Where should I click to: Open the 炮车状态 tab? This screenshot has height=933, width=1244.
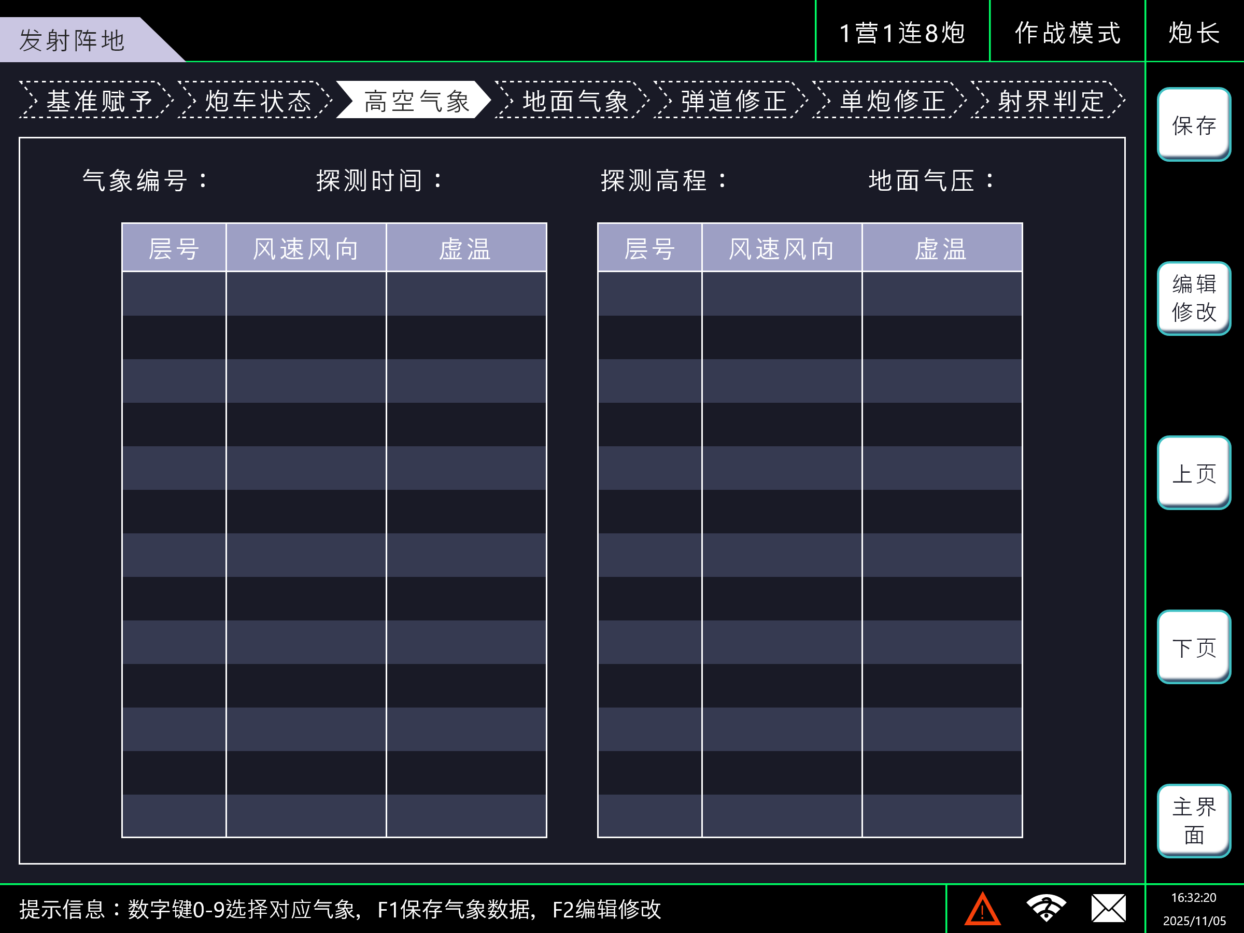click(257, 101)
